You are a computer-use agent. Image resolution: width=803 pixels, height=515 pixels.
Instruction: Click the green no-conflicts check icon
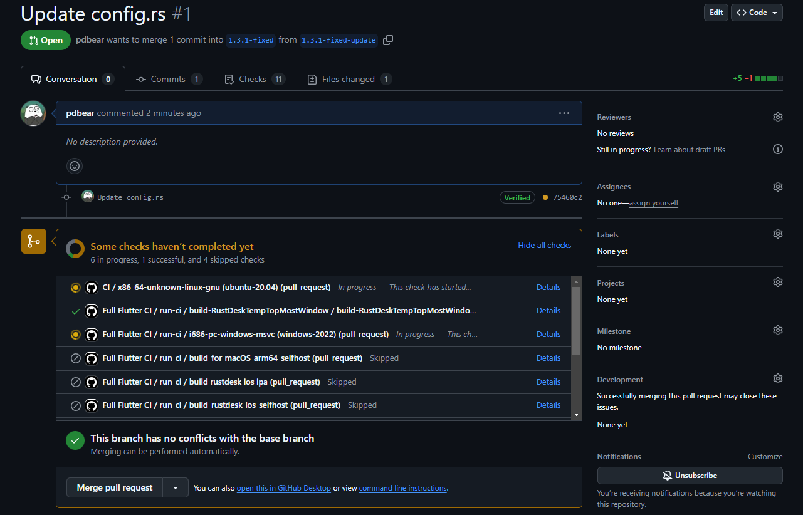(x=75, y=440)
